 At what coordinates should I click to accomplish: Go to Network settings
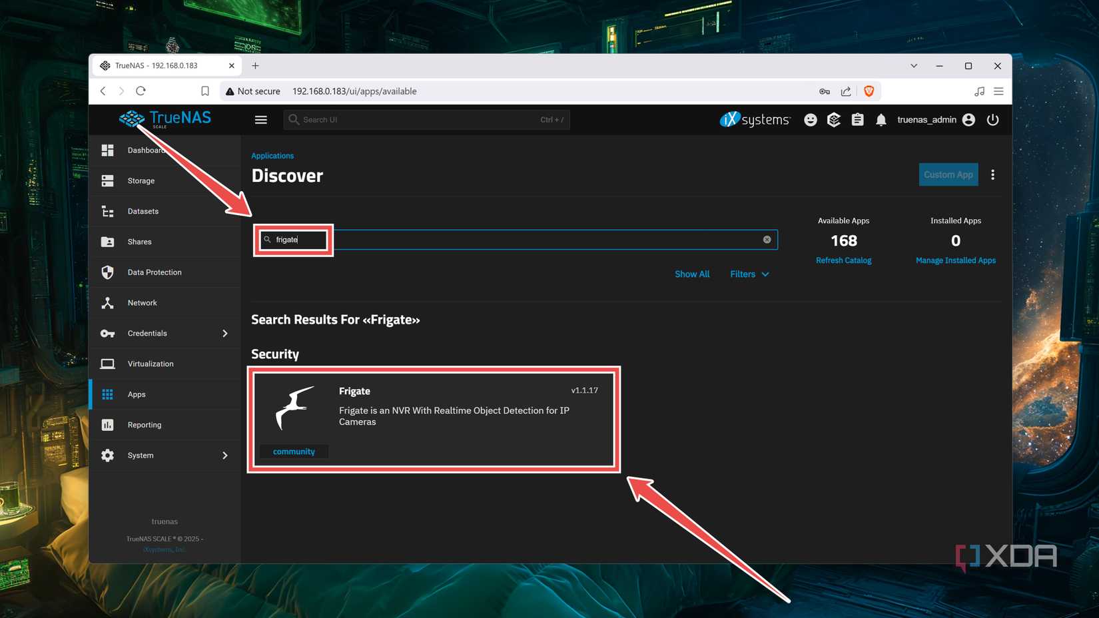pyautogui.click(x=165, y=303)
